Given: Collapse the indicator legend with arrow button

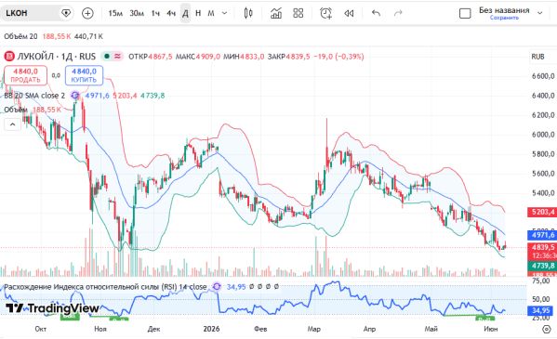Looking at the screenshot, I should click(12, 124).
